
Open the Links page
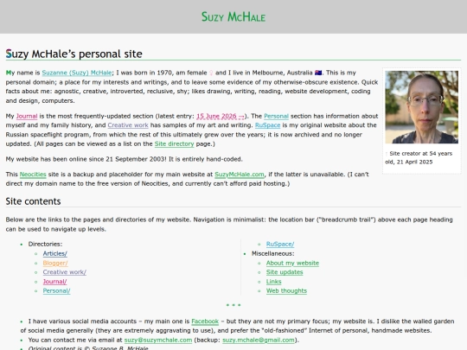click(x=273, y=282)
